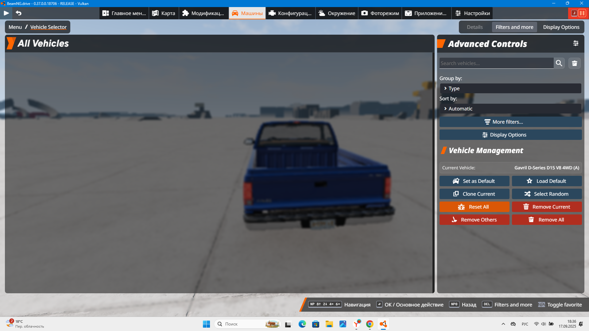The image size is (589, 331).
Task: Click the undo/back arrow icon in the top bar
Action: (19, 13)
